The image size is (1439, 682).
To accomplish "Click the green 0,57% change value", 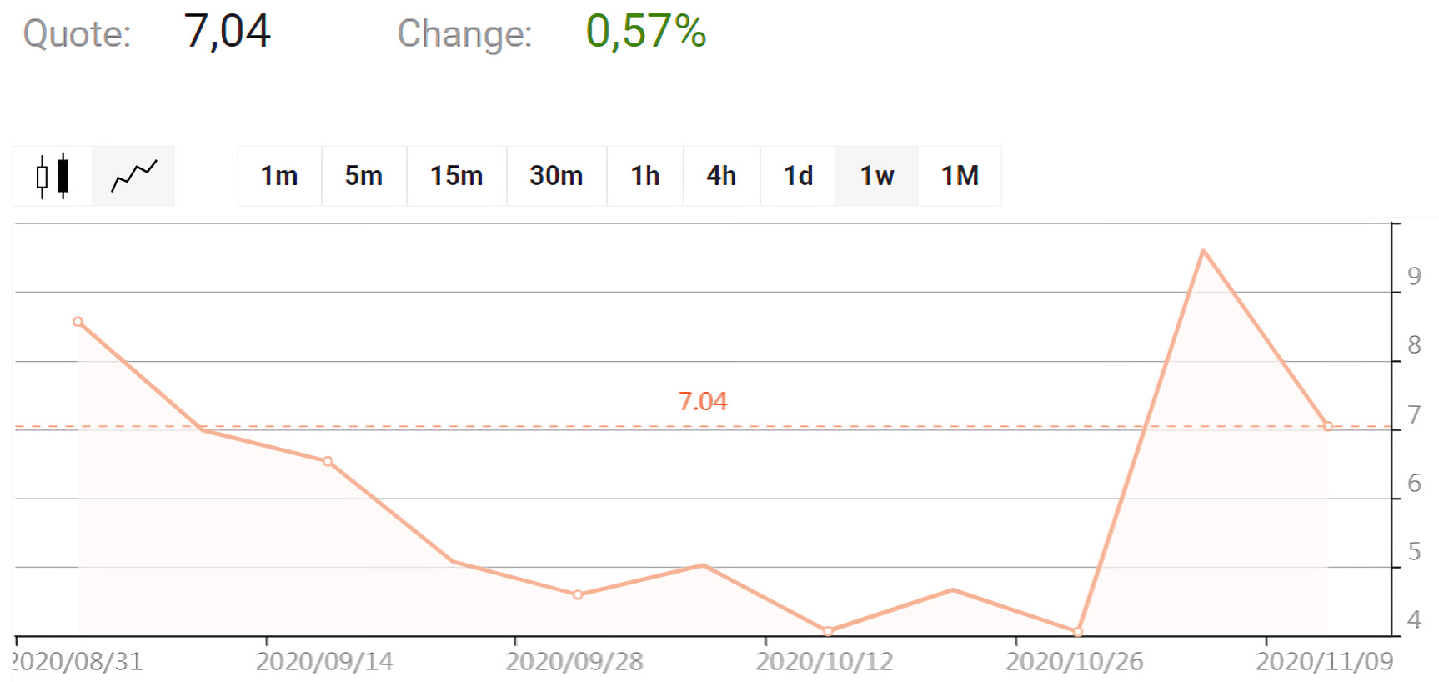I will (644, 33).
